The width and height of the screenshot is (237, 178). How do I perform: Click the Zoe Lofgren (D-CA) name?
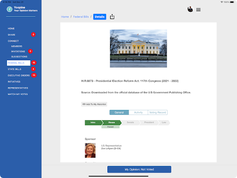pos(111,148)
